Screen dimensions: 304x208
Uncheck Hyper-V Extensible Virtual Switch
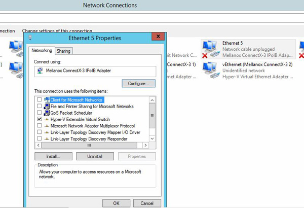click(x=40, y=119)
